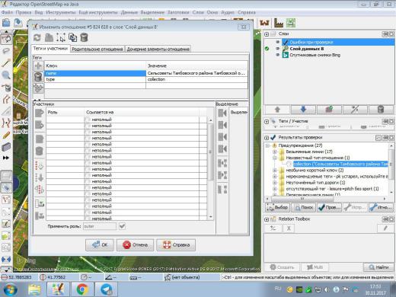Open the Заготовки menu
The image size is (396, 297).
point(178,12)
